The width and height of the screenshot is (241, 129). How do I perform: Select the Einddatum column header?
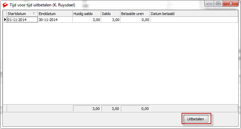click(55, 14)
